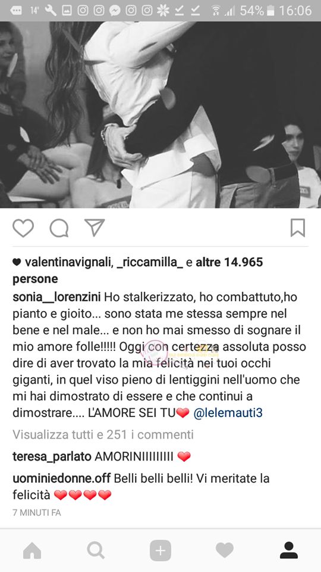Open the teresa_parlato commenter profile
321x572 pixels.
coord(52,457)
